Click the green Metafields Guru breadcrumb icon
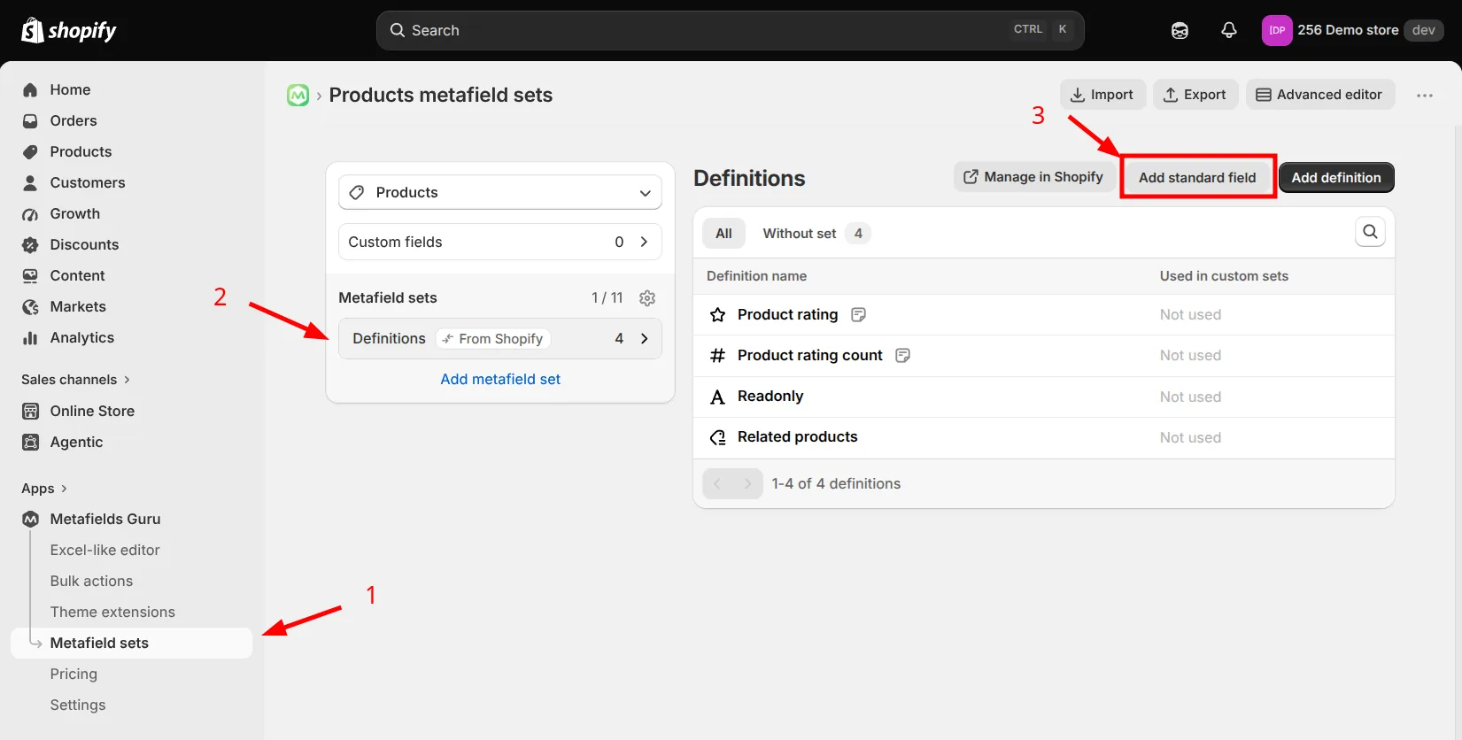1462x740 pixels. 298,95
